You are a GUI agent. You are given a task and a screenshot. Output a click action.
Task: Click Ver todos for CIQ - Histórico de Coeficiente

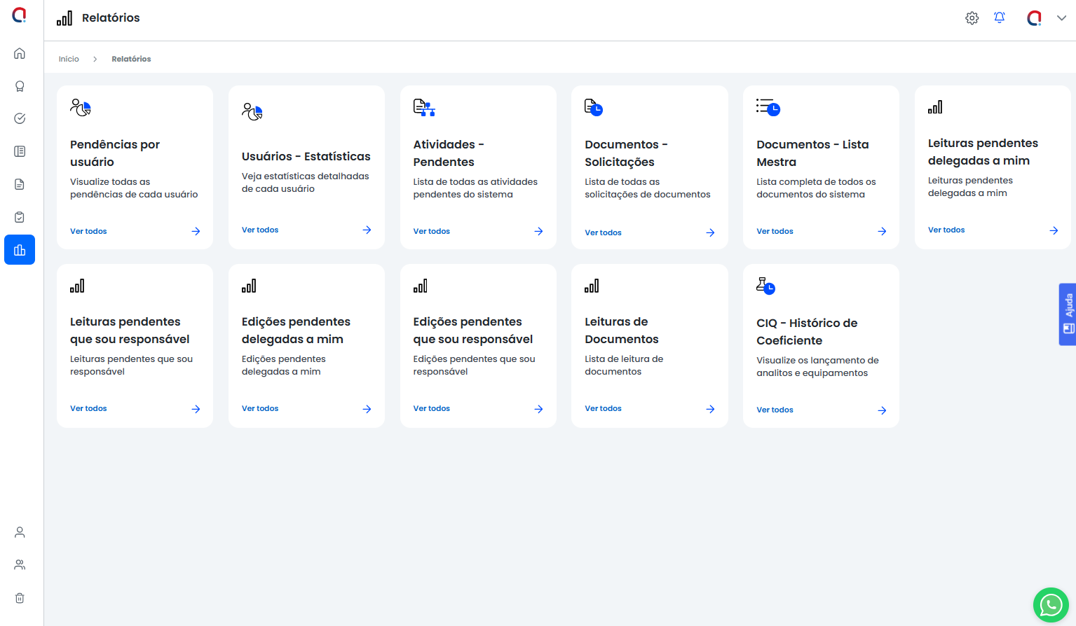(775, 410)
